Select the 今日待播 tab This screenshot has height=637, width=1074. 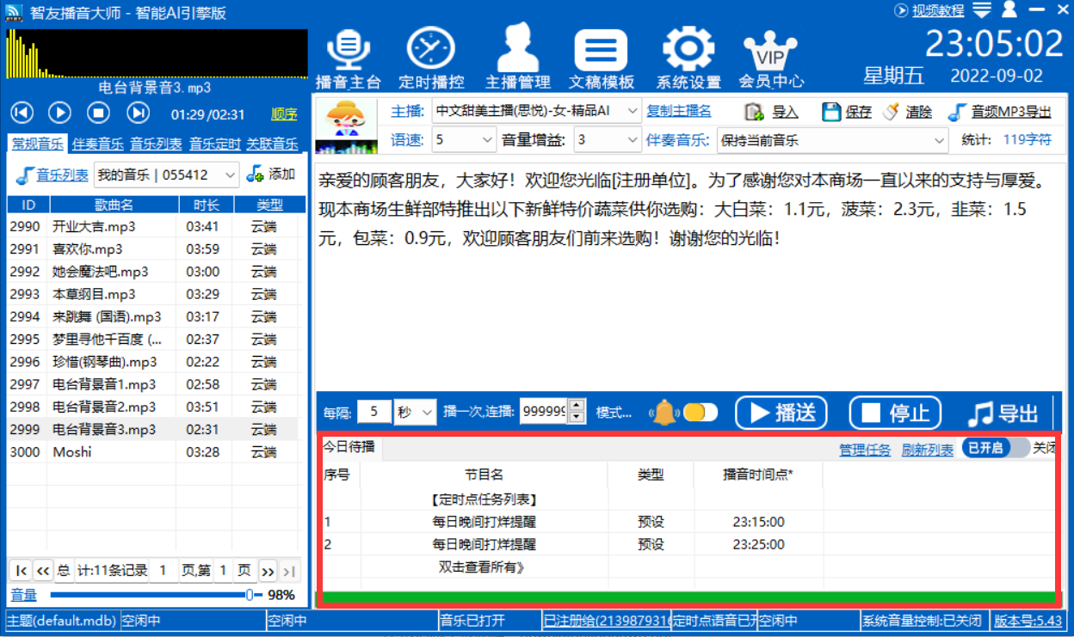(349, 447)
